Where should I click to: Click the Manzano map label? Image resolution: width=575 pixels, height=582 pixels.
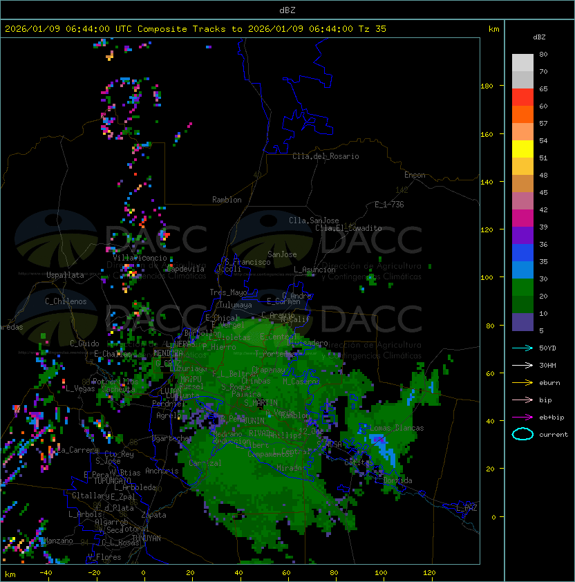coord(58,541)
